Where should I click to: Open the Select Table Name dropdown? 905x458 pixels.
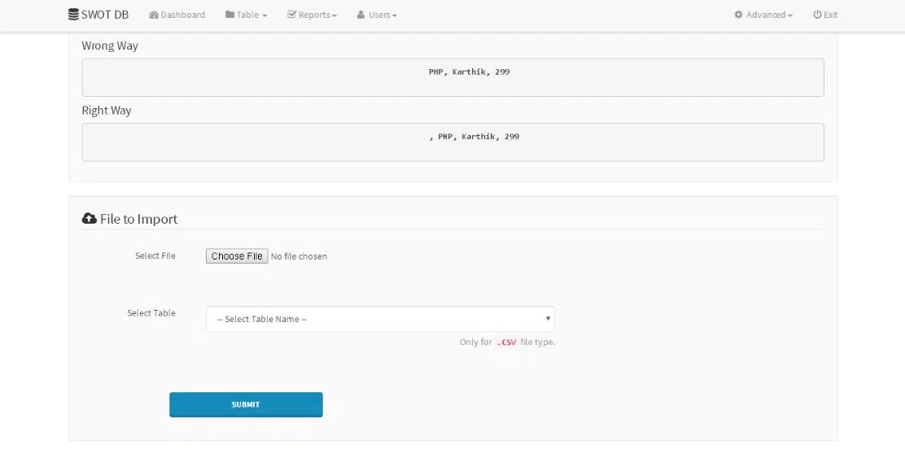(380, 319)
